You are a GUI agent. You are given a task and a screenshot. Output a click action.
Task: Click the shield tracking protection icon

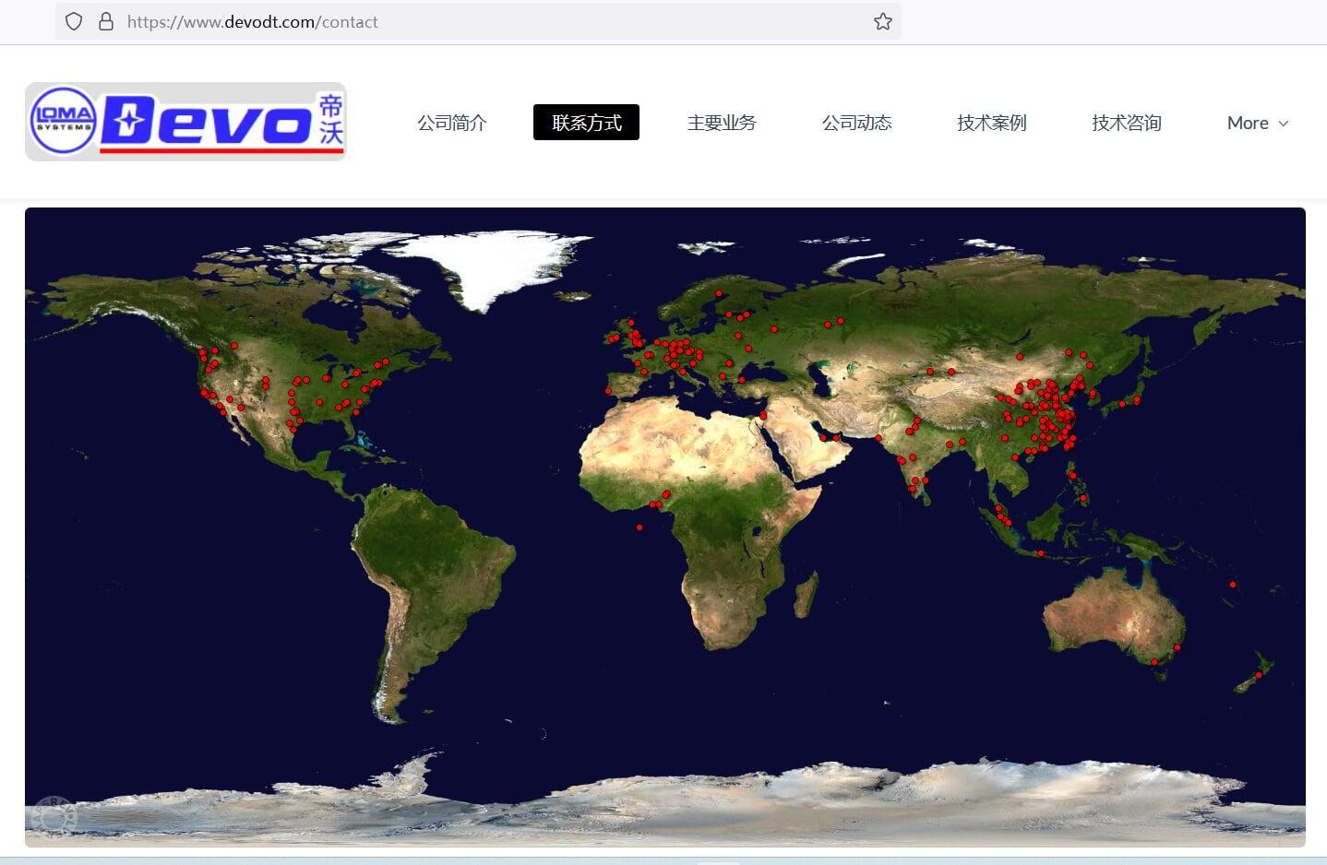(x=75, y=21)
